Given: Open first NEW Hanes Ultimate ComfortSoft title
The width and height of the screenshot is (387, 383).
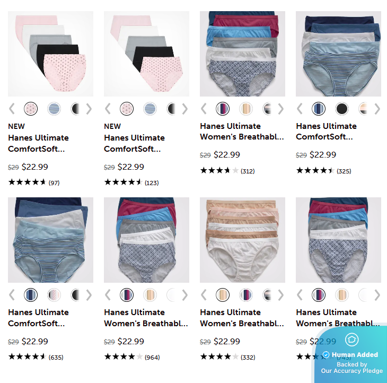Looking at the screenshot, I should (x=38, y=143).
